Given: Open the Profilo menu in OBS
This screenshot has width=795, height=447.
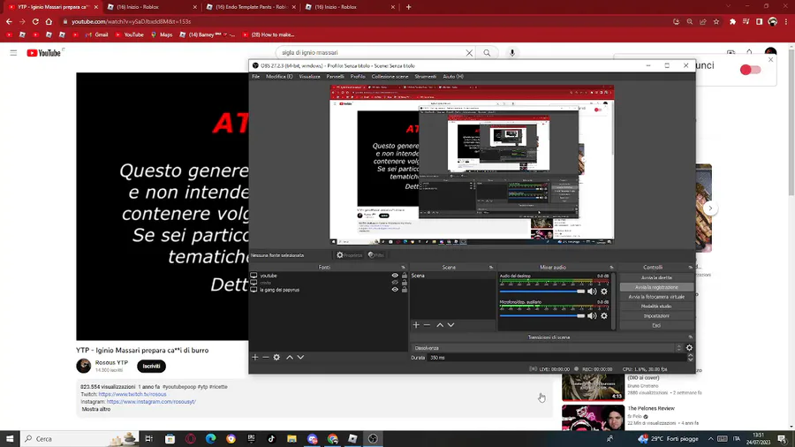Looking at the screenshot, I should (x=358, y=77).
